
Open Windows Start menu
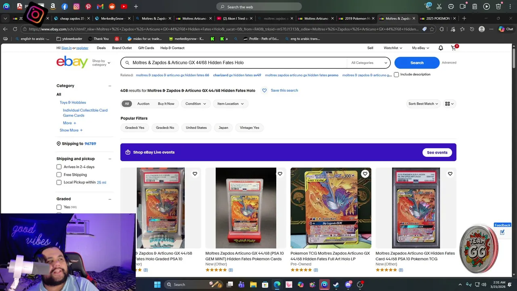click(157, 285)
